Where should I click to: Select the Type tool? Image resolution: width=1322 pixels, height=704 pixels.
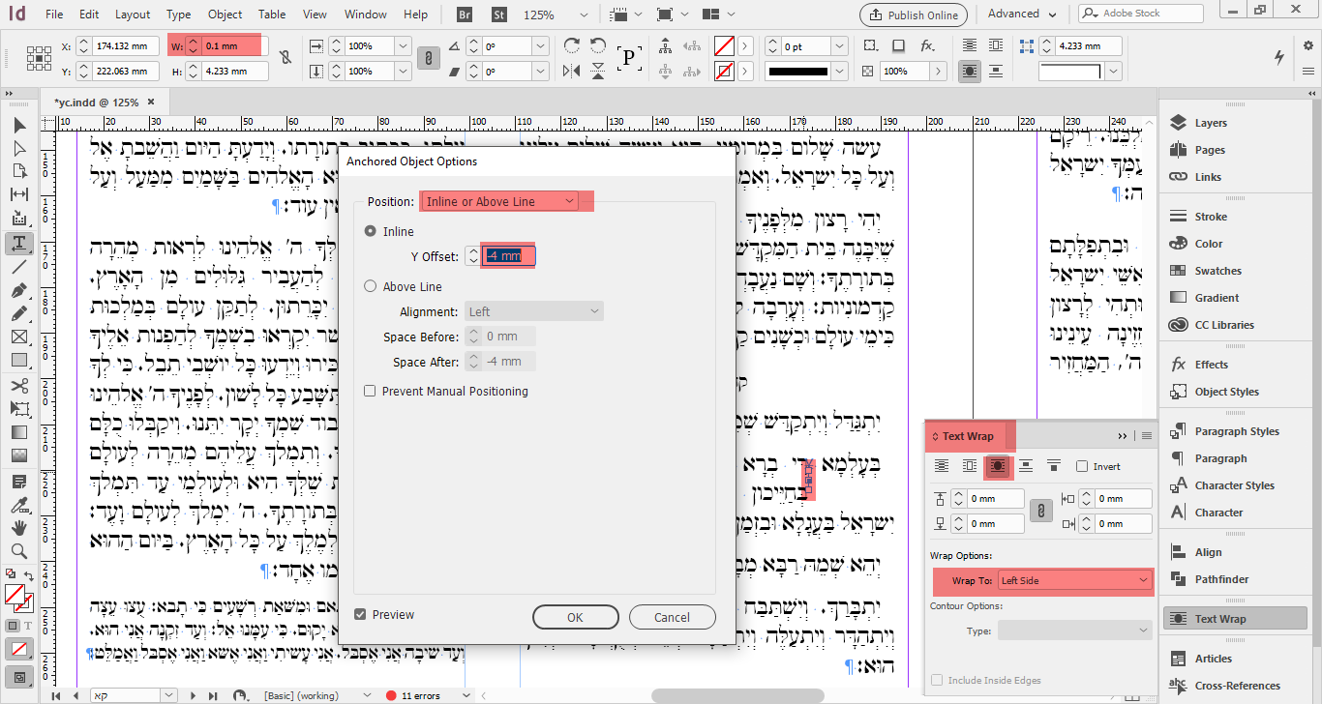(18, 243)
